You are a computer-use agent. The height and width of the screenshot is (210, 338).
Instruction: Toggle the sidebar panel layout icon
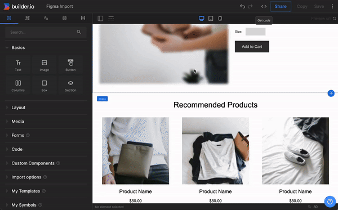coord(100,19)
